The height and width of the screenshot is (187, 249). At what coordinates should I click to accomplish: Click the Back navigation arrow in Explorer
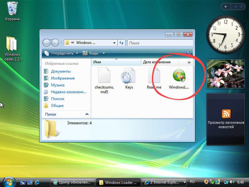click(x=46, y=43)
